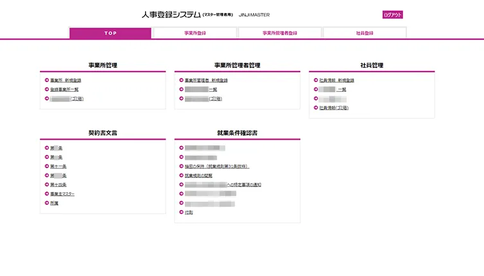Click the 人事登録システム page title
Viewport: 484px width, 276px height.
click(171, 15)
